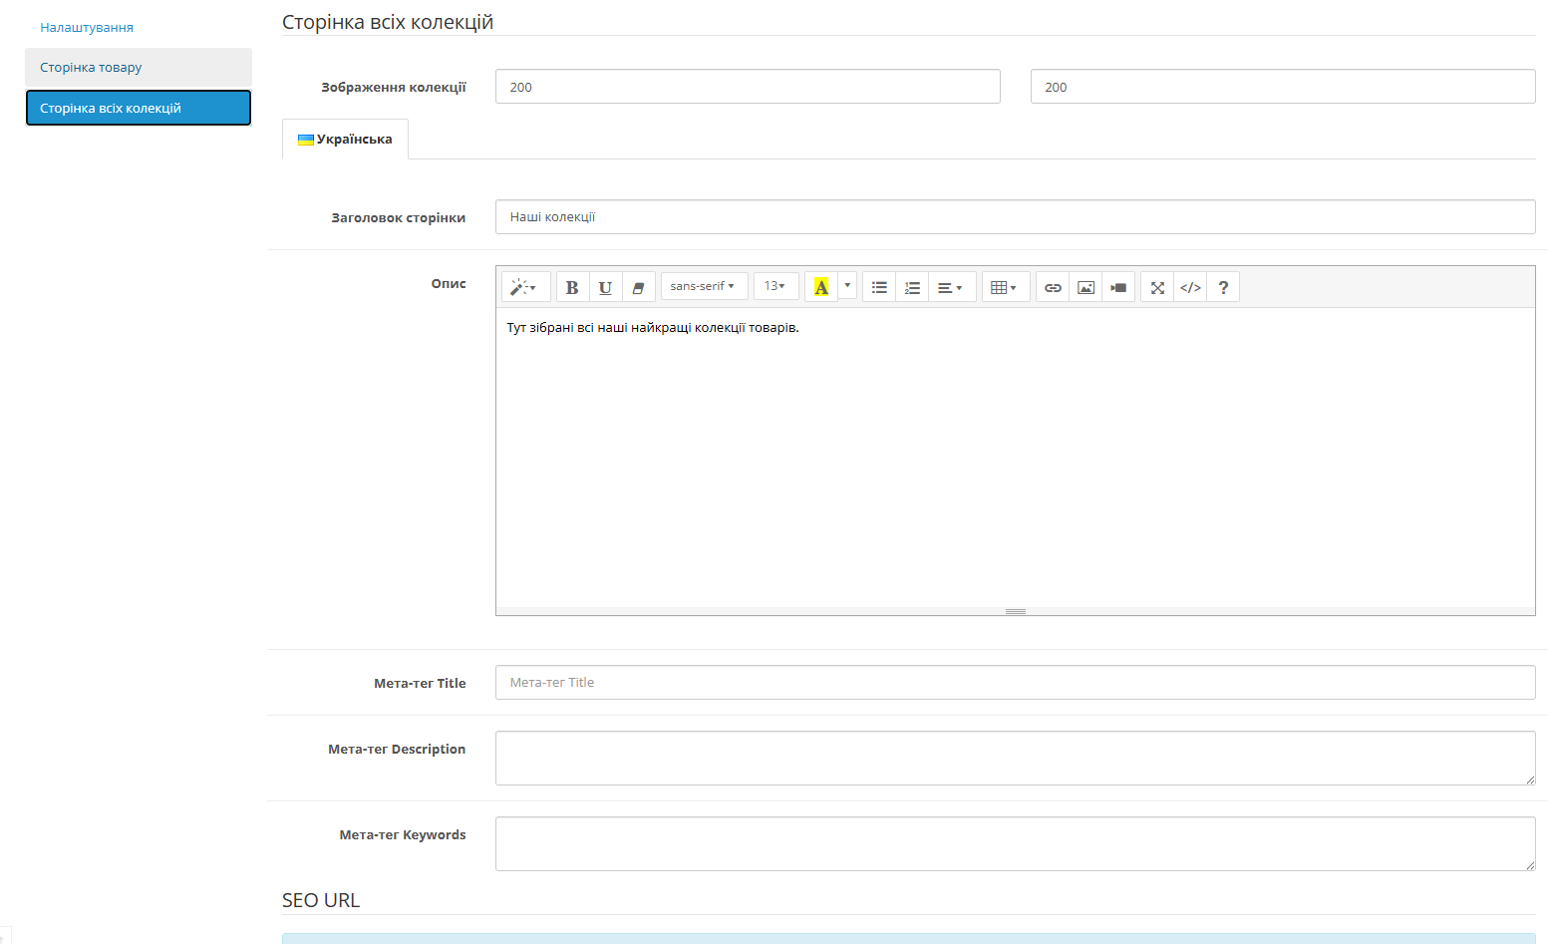Insert a picture with the image icon

pos(1085,287)
